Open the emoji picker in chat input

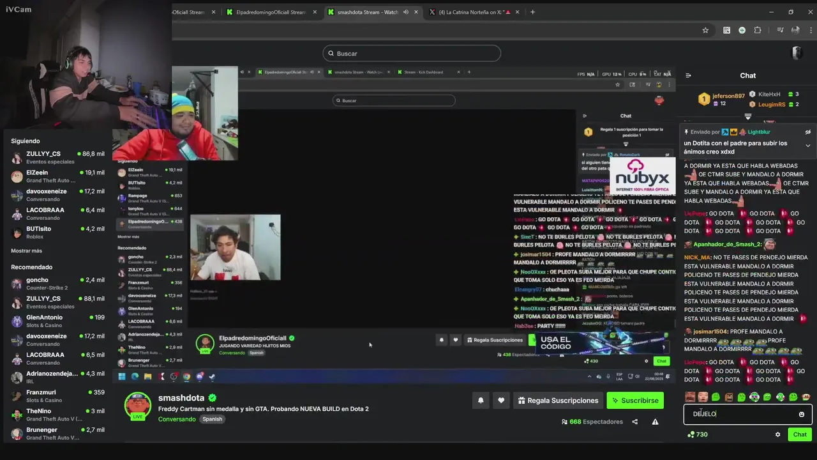click(x=802, y=415)
